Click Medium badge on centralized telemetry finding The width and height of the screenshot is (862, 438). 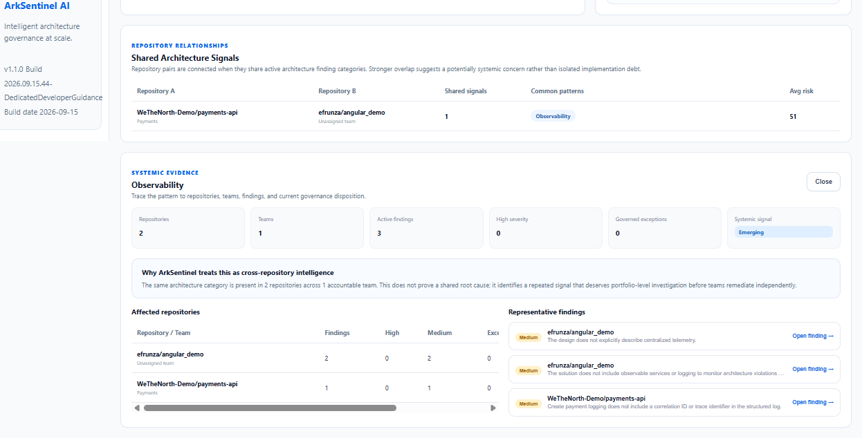[529, 338]
